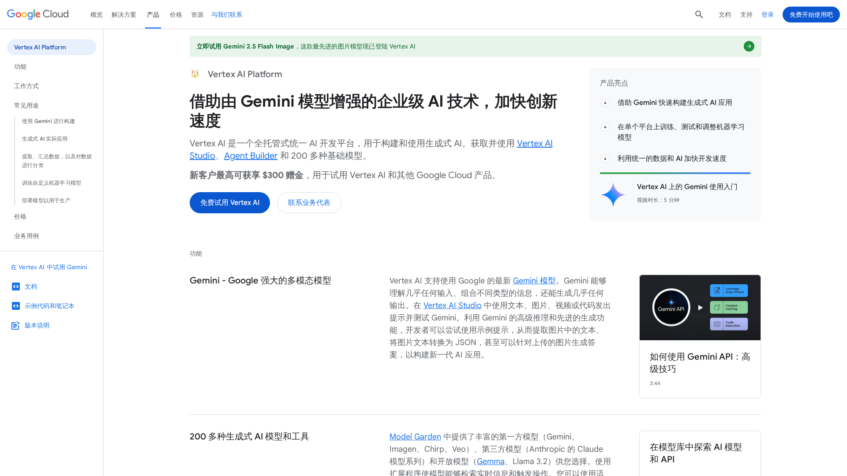Play the Gemini API video
The image size is (847, 476).
[700, 308]
